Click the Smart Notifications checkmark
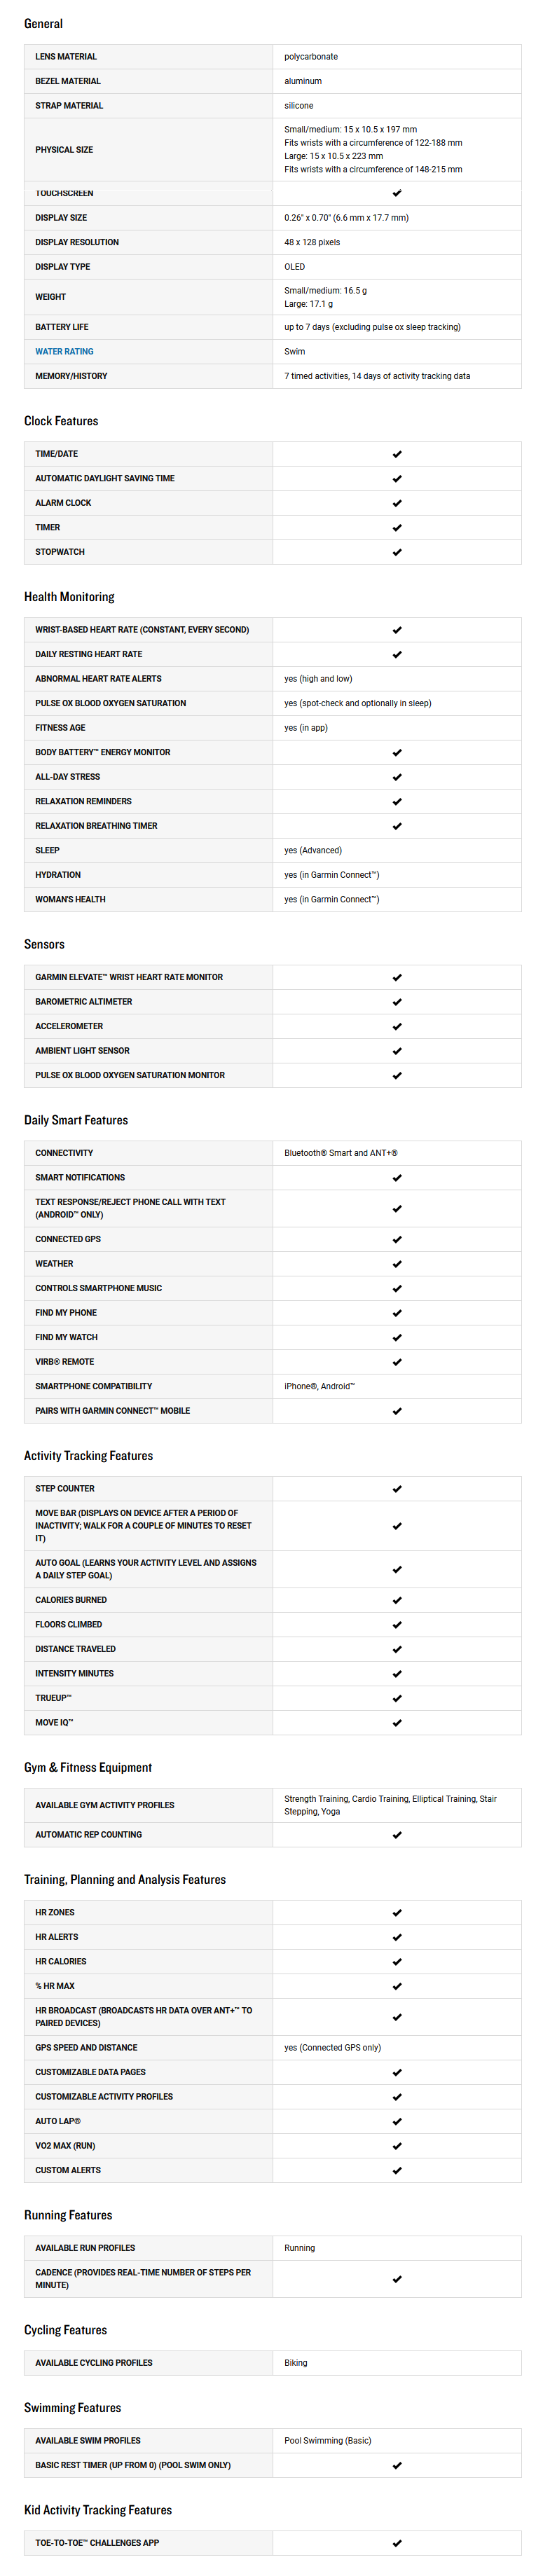Viewport: 543px width, 2576px height. click(x=397, y=1178)
